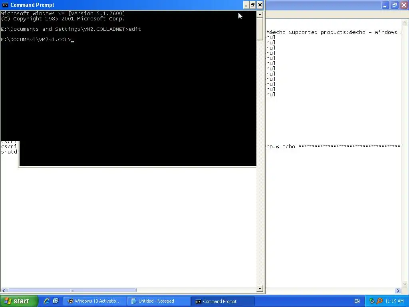This screenshot has height=307, width=409.
Task: Click right arrow of background window scrollbar
Action: (x=398, y=291)
